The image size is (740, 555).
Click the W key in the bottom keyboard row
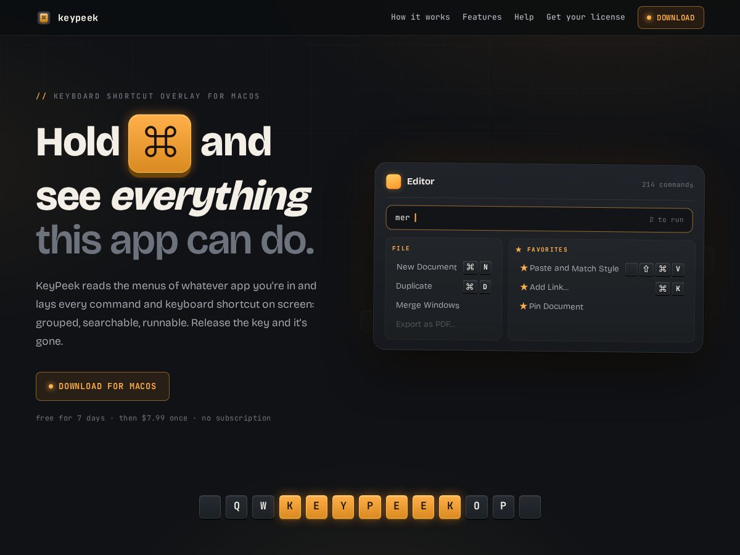pos(263,507)
